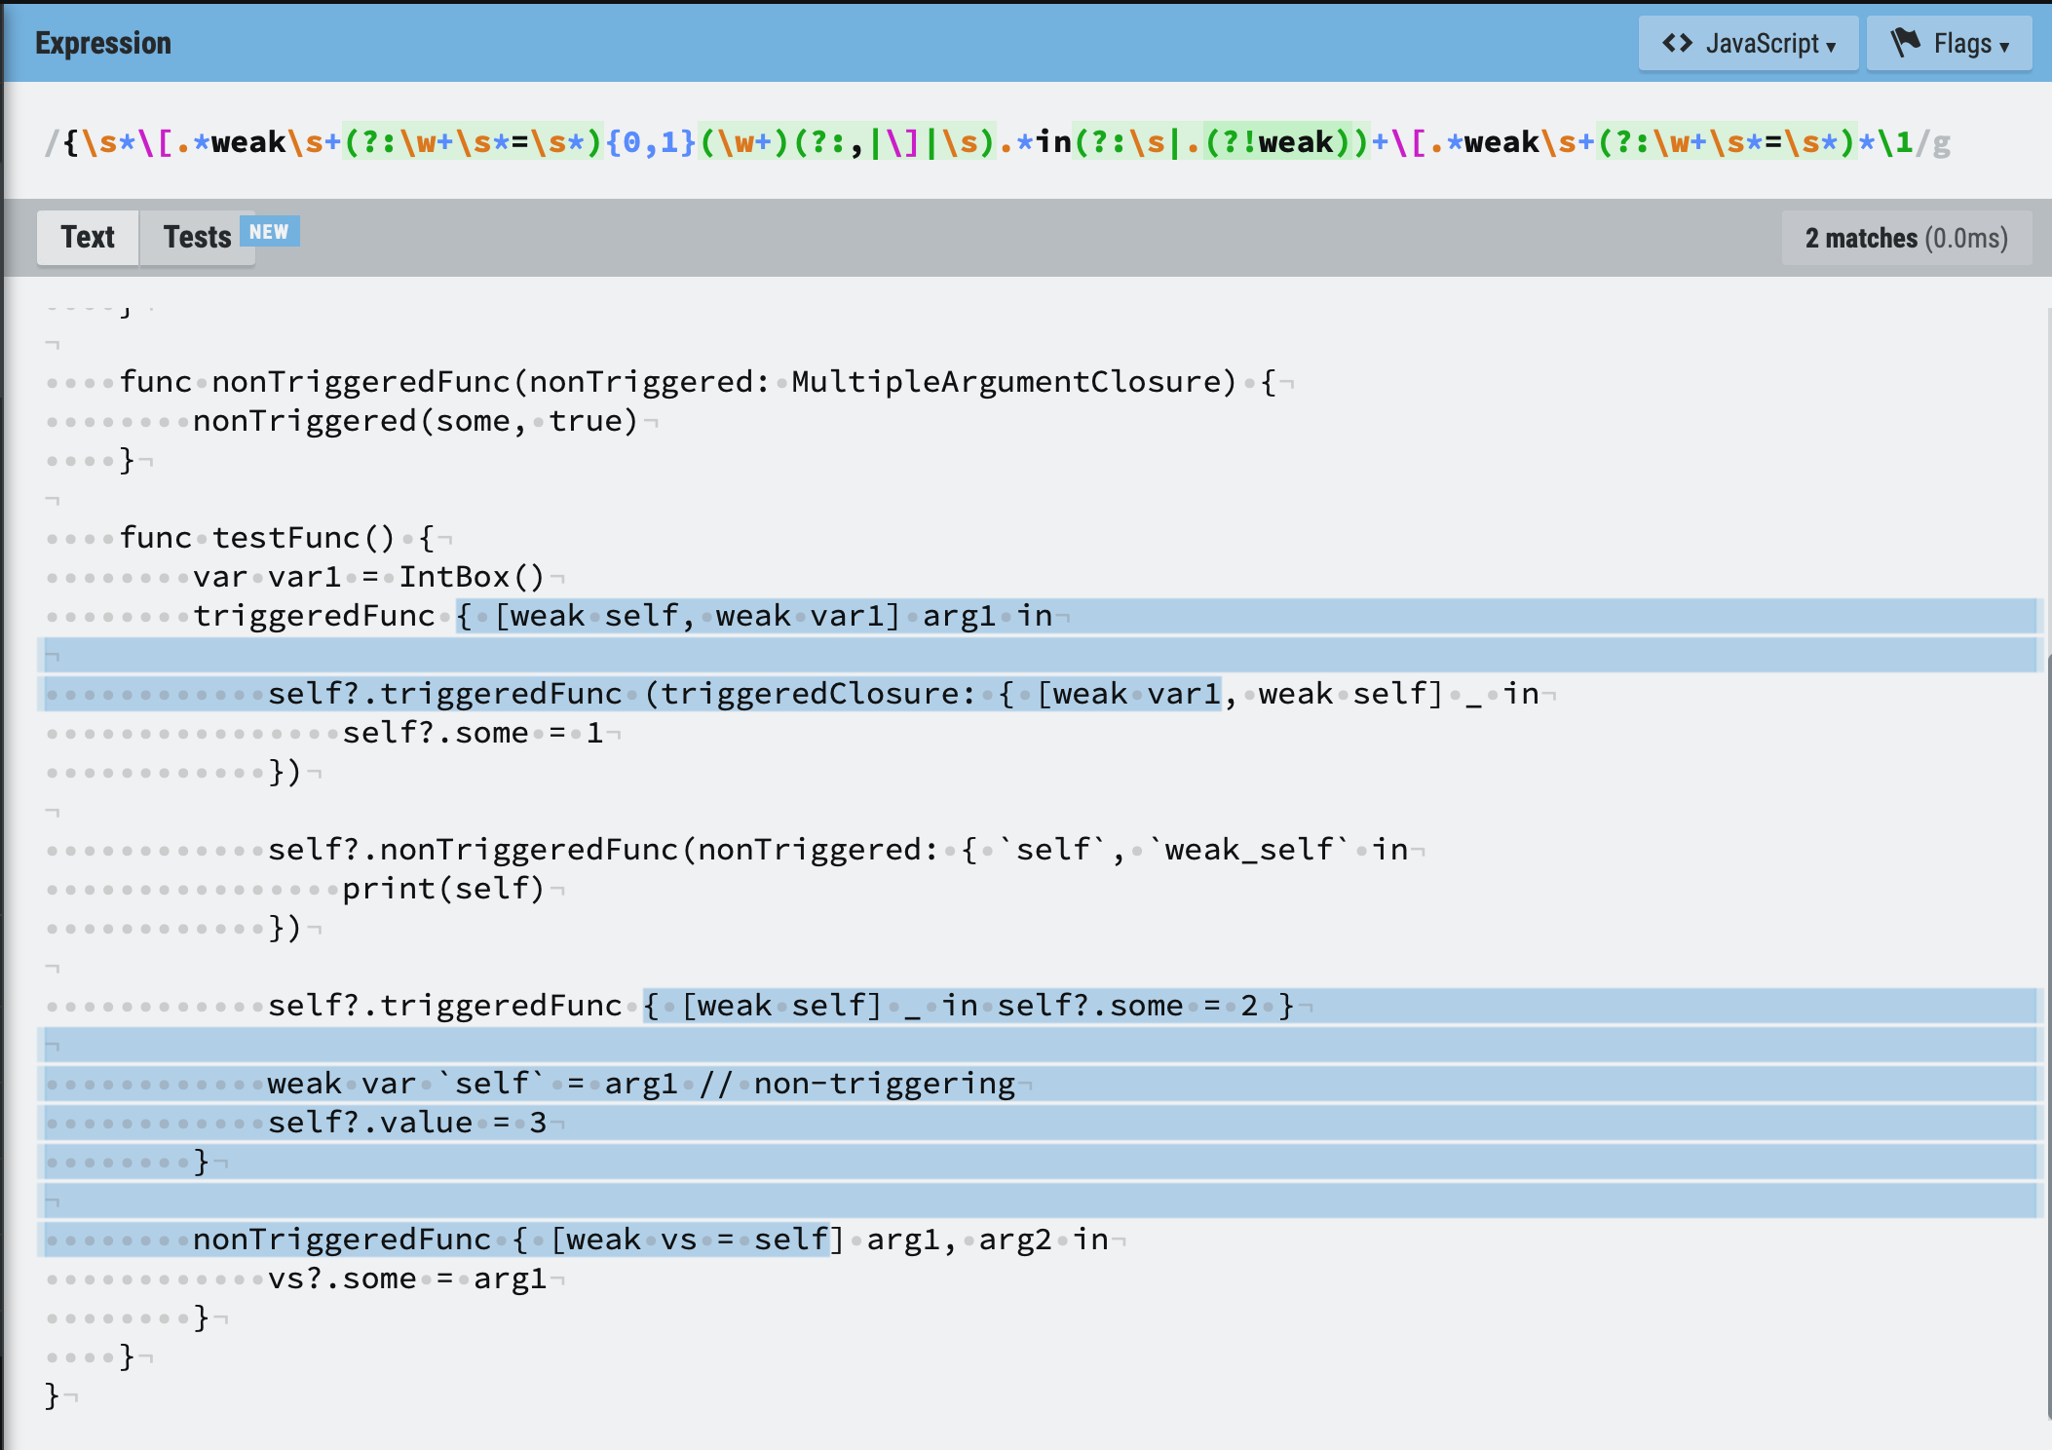Switch to the Text tab
Viewport: 2052px width, 1450px height.
[x=88, y=237]
